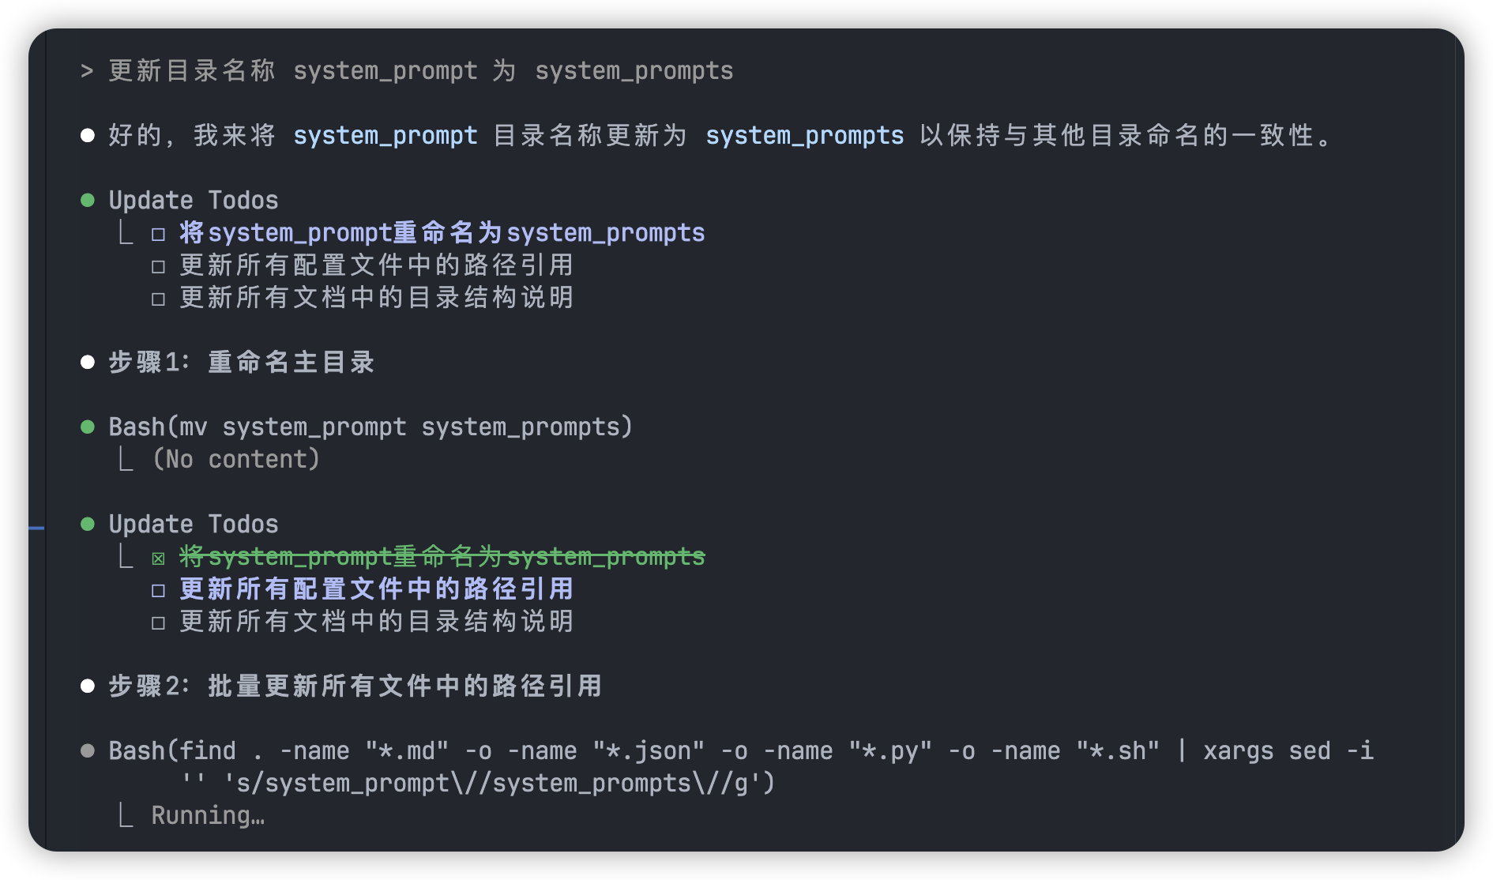This screenshot has width=1493, height=880.
Task: Click the green bullet beside first Update Todos
Action: click(88, 201)
